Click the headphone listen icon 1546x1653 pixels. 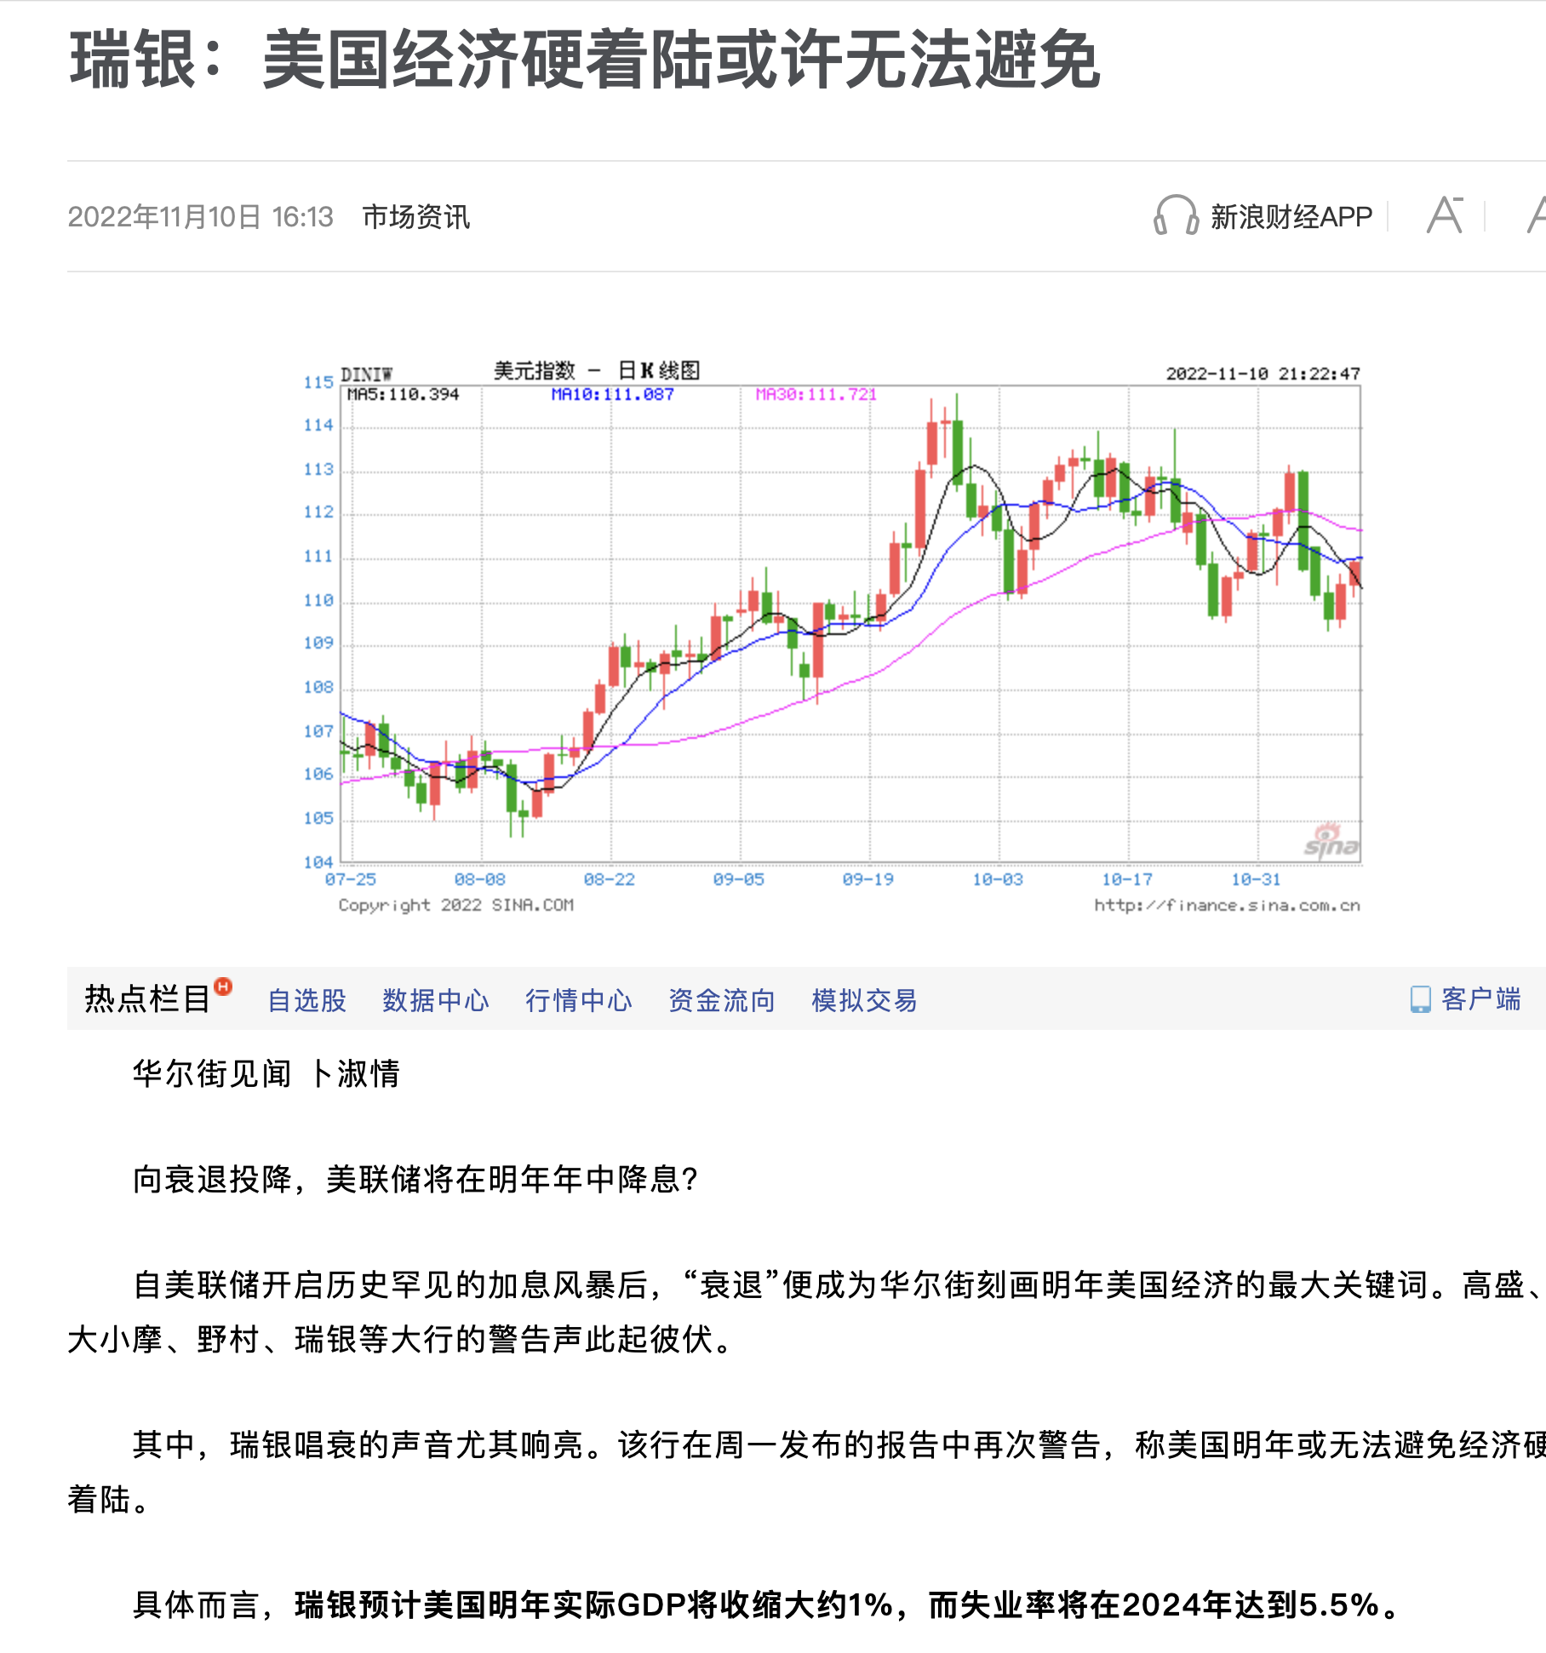[x=1176, y=215]
